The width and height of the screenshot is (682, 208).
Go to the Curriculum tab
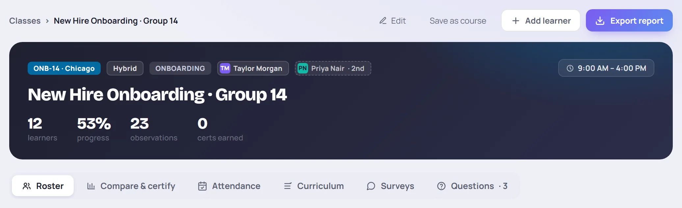pyautogui.click(x=314, y=186)
